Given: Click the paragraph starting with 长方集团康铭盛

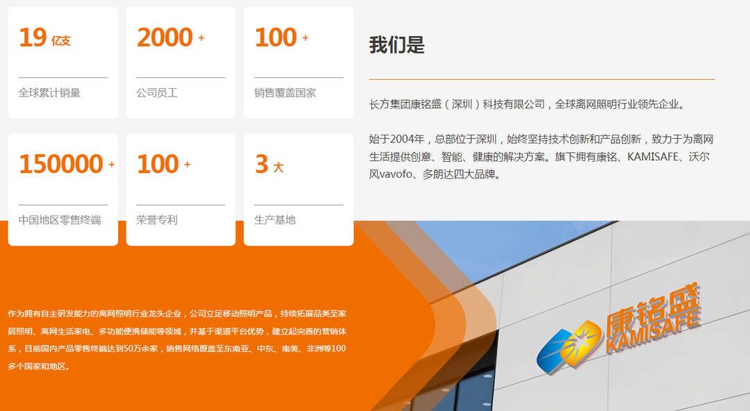Looking at the screenshot, I should 528,105.
